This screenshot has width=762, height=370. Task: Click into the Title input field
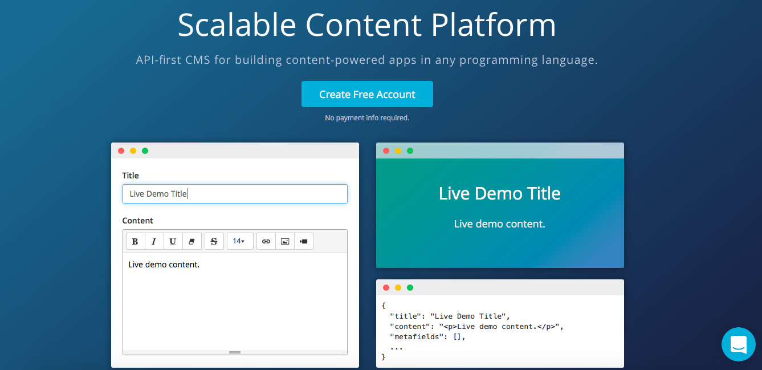235,194
